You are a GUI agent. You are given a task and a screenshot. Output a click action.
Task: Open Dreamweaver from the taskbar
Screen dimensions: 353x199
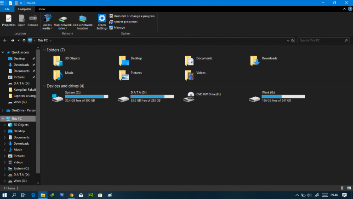coord(91,195)
